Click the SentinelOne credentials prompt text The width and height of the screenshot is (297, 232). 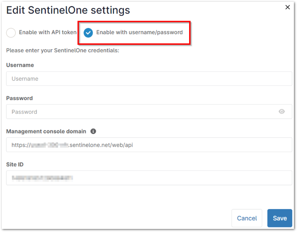[x=63, y=50]
